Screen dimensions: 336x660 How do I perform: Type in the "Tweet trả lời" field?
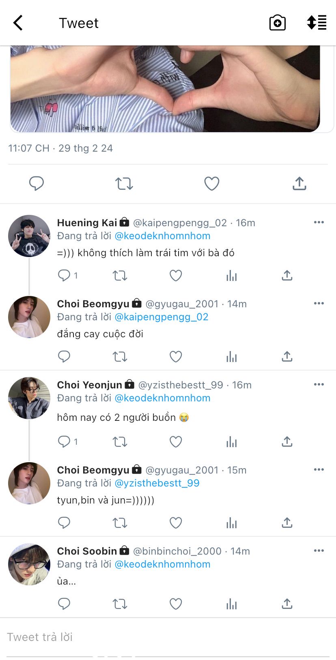[162, 637]
